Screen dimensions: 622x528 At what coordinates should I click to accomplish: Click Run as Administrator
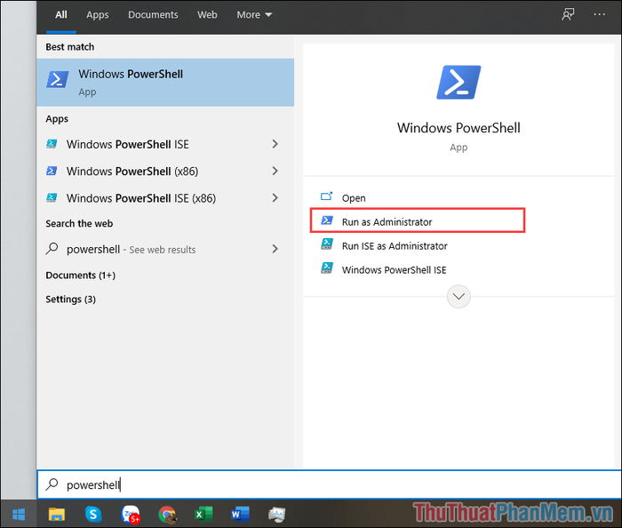click(x=387, y=221)
